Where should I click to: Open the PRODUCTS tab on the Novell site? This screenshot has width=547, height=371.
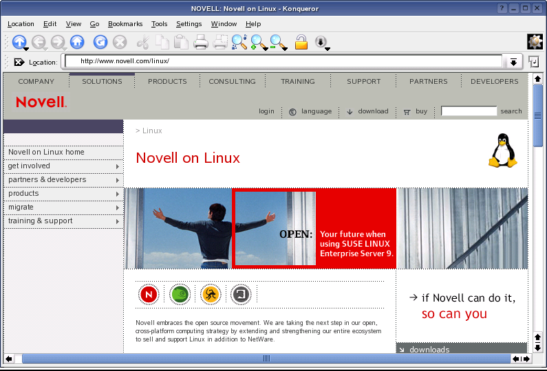[x=167, y=81]
